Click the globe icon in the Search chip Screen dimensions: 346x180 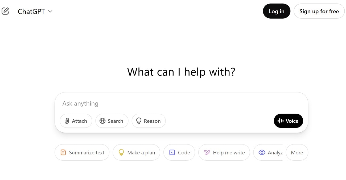103,121
